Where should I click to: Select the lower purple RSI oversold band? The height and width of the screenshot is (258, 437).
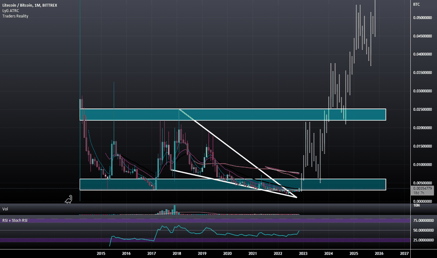(x=205, y=240)
